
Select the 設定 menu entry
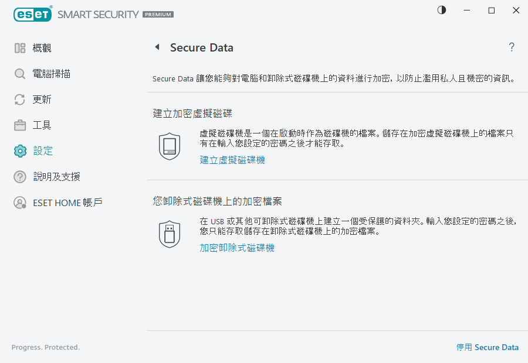click(x=42, y=150)
